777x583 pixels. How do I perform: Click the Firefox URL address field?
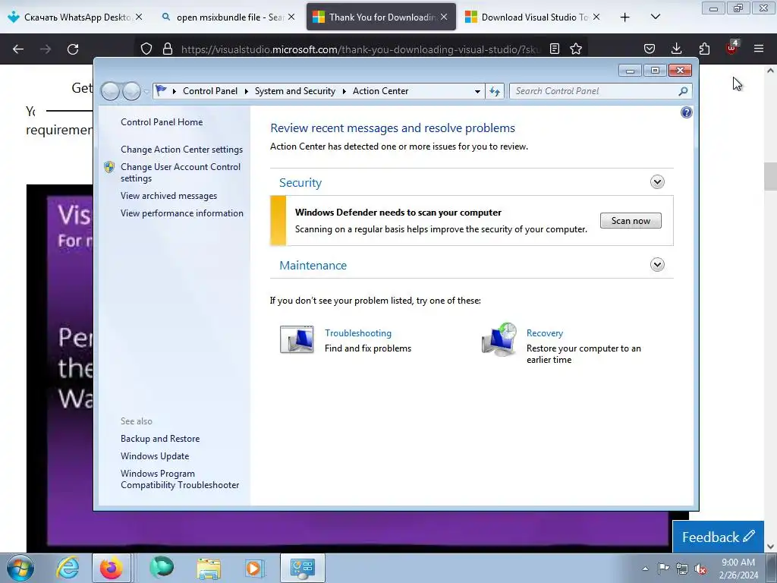360,49
